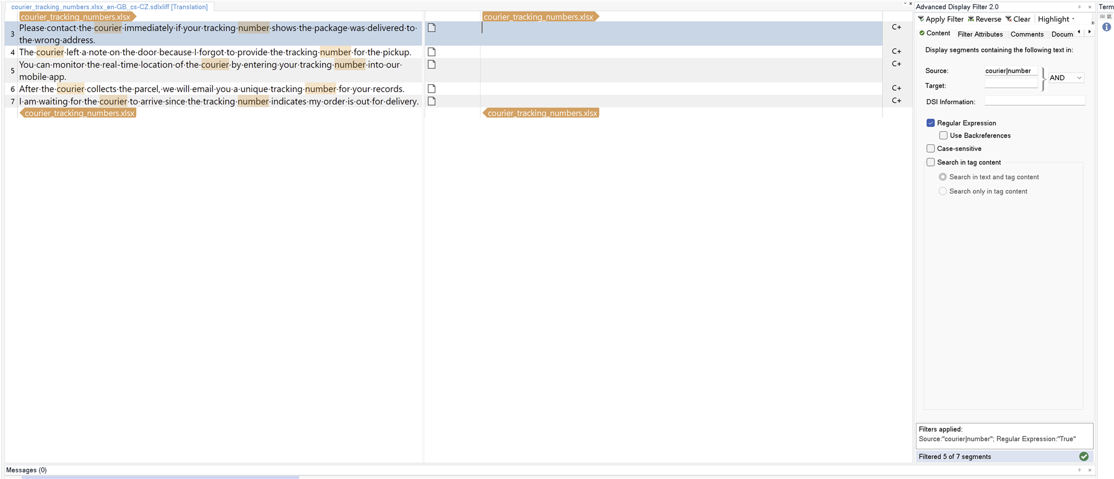Click segment number 3
The image size is (1114, 479).
(12, 34)
